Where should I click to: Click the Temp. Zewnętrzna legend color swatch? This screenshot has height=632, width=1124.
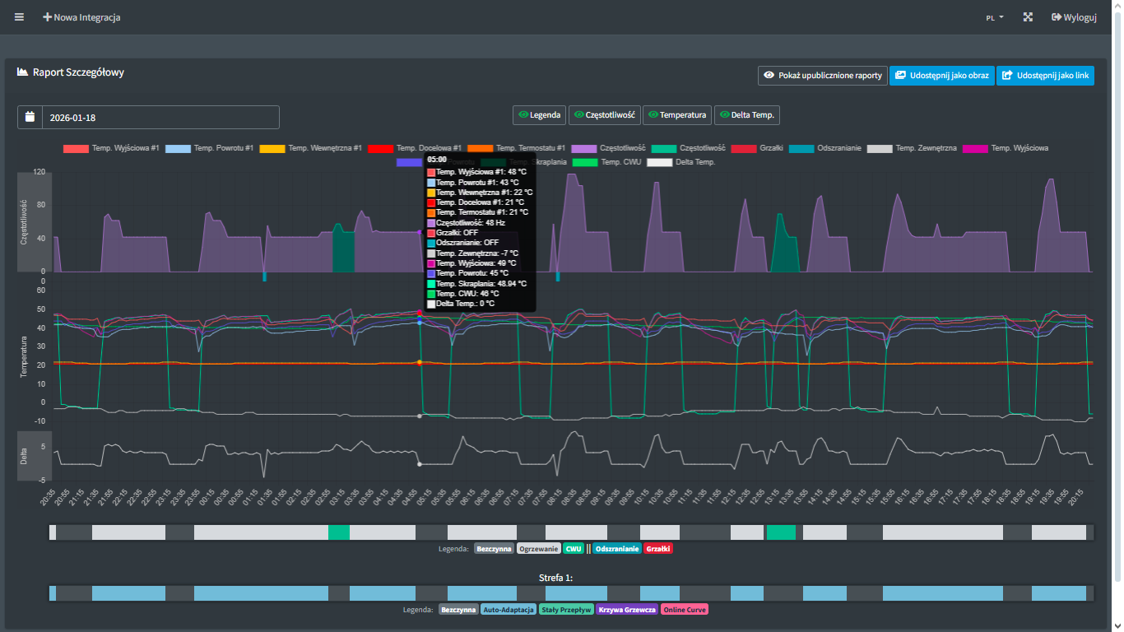(880, 148)
